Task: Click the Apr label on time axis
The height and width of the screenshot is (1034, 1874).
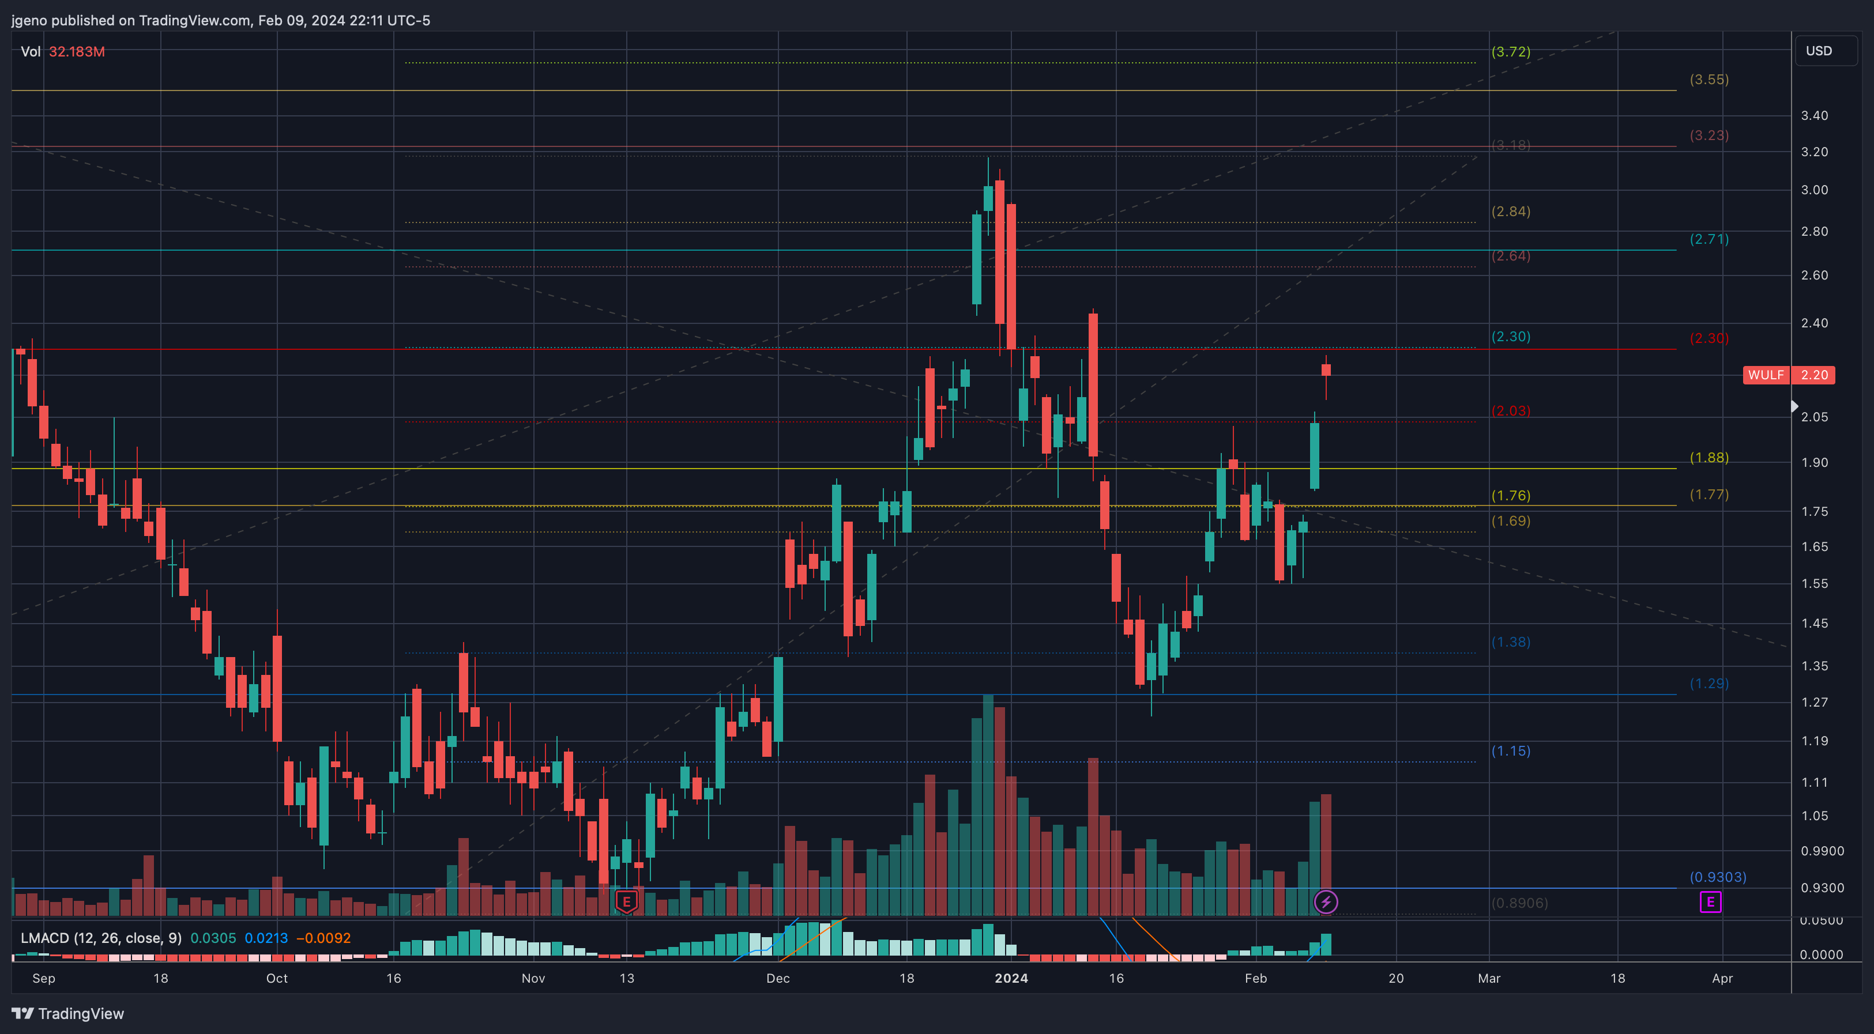Action: point(1723,978)
